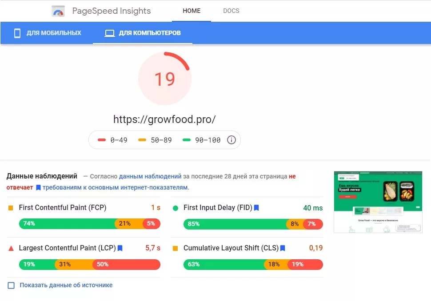This screenshot has width=431, height=301.
Task: Click the laptop computer icon
Action: click(110, 33)
